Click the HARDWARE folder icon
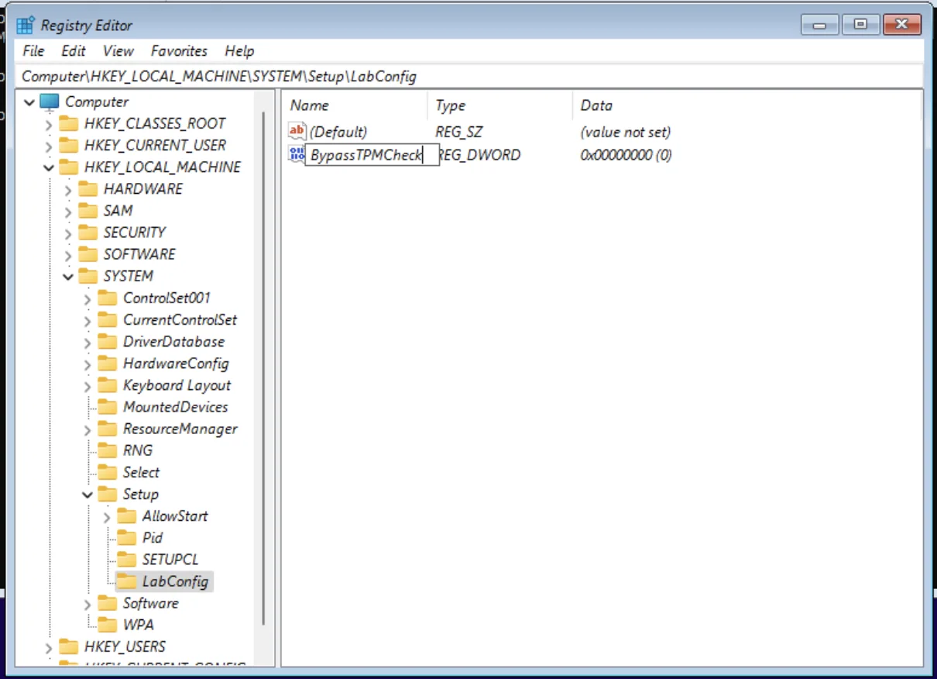937x679 pixels. [89, 189]
